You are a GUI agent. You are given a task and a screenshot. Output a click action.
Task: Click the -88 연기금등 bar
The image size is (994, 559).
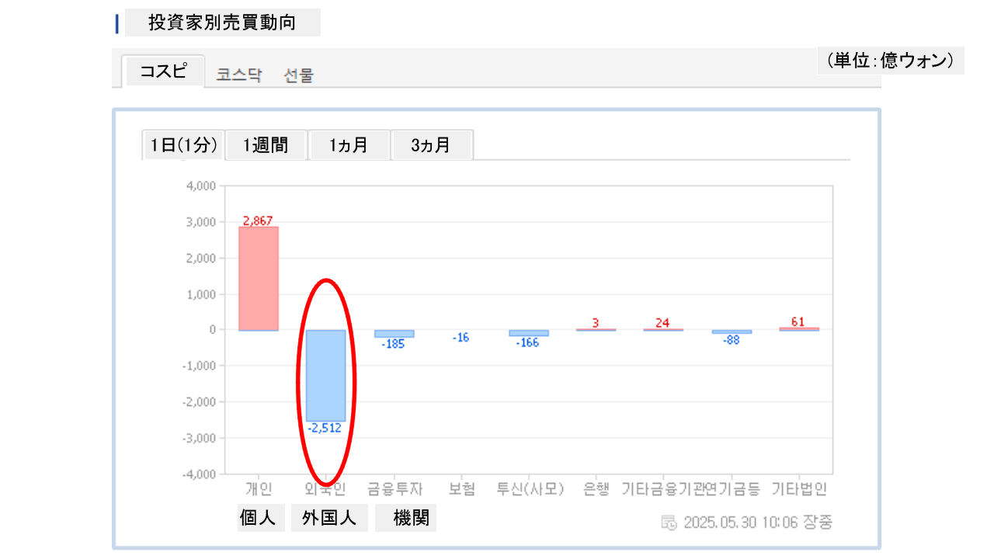click(x=732, y=332)
